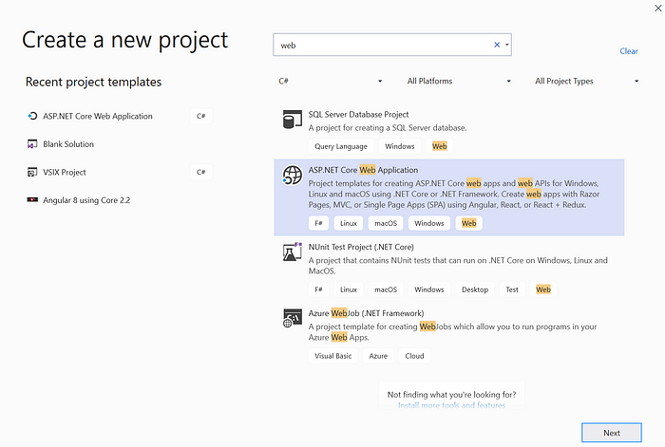The height and width of the screenshot is (447, 665).
Task: Select recent template Angular 8 using Core 2.2
Action: [86, 200]
